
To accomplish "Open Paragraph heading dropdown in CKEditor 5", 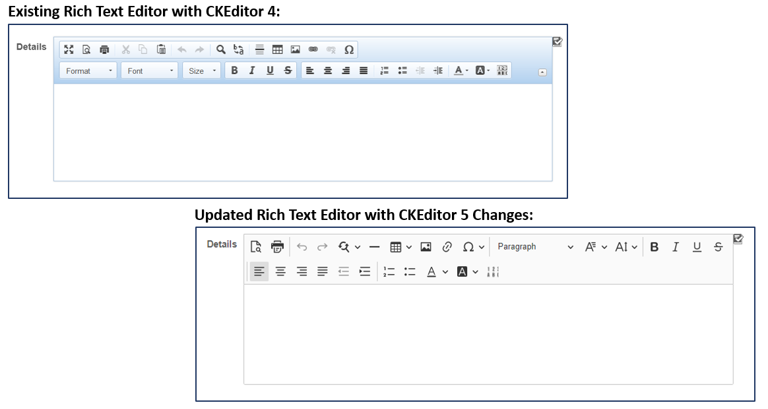I will point(535,247).
